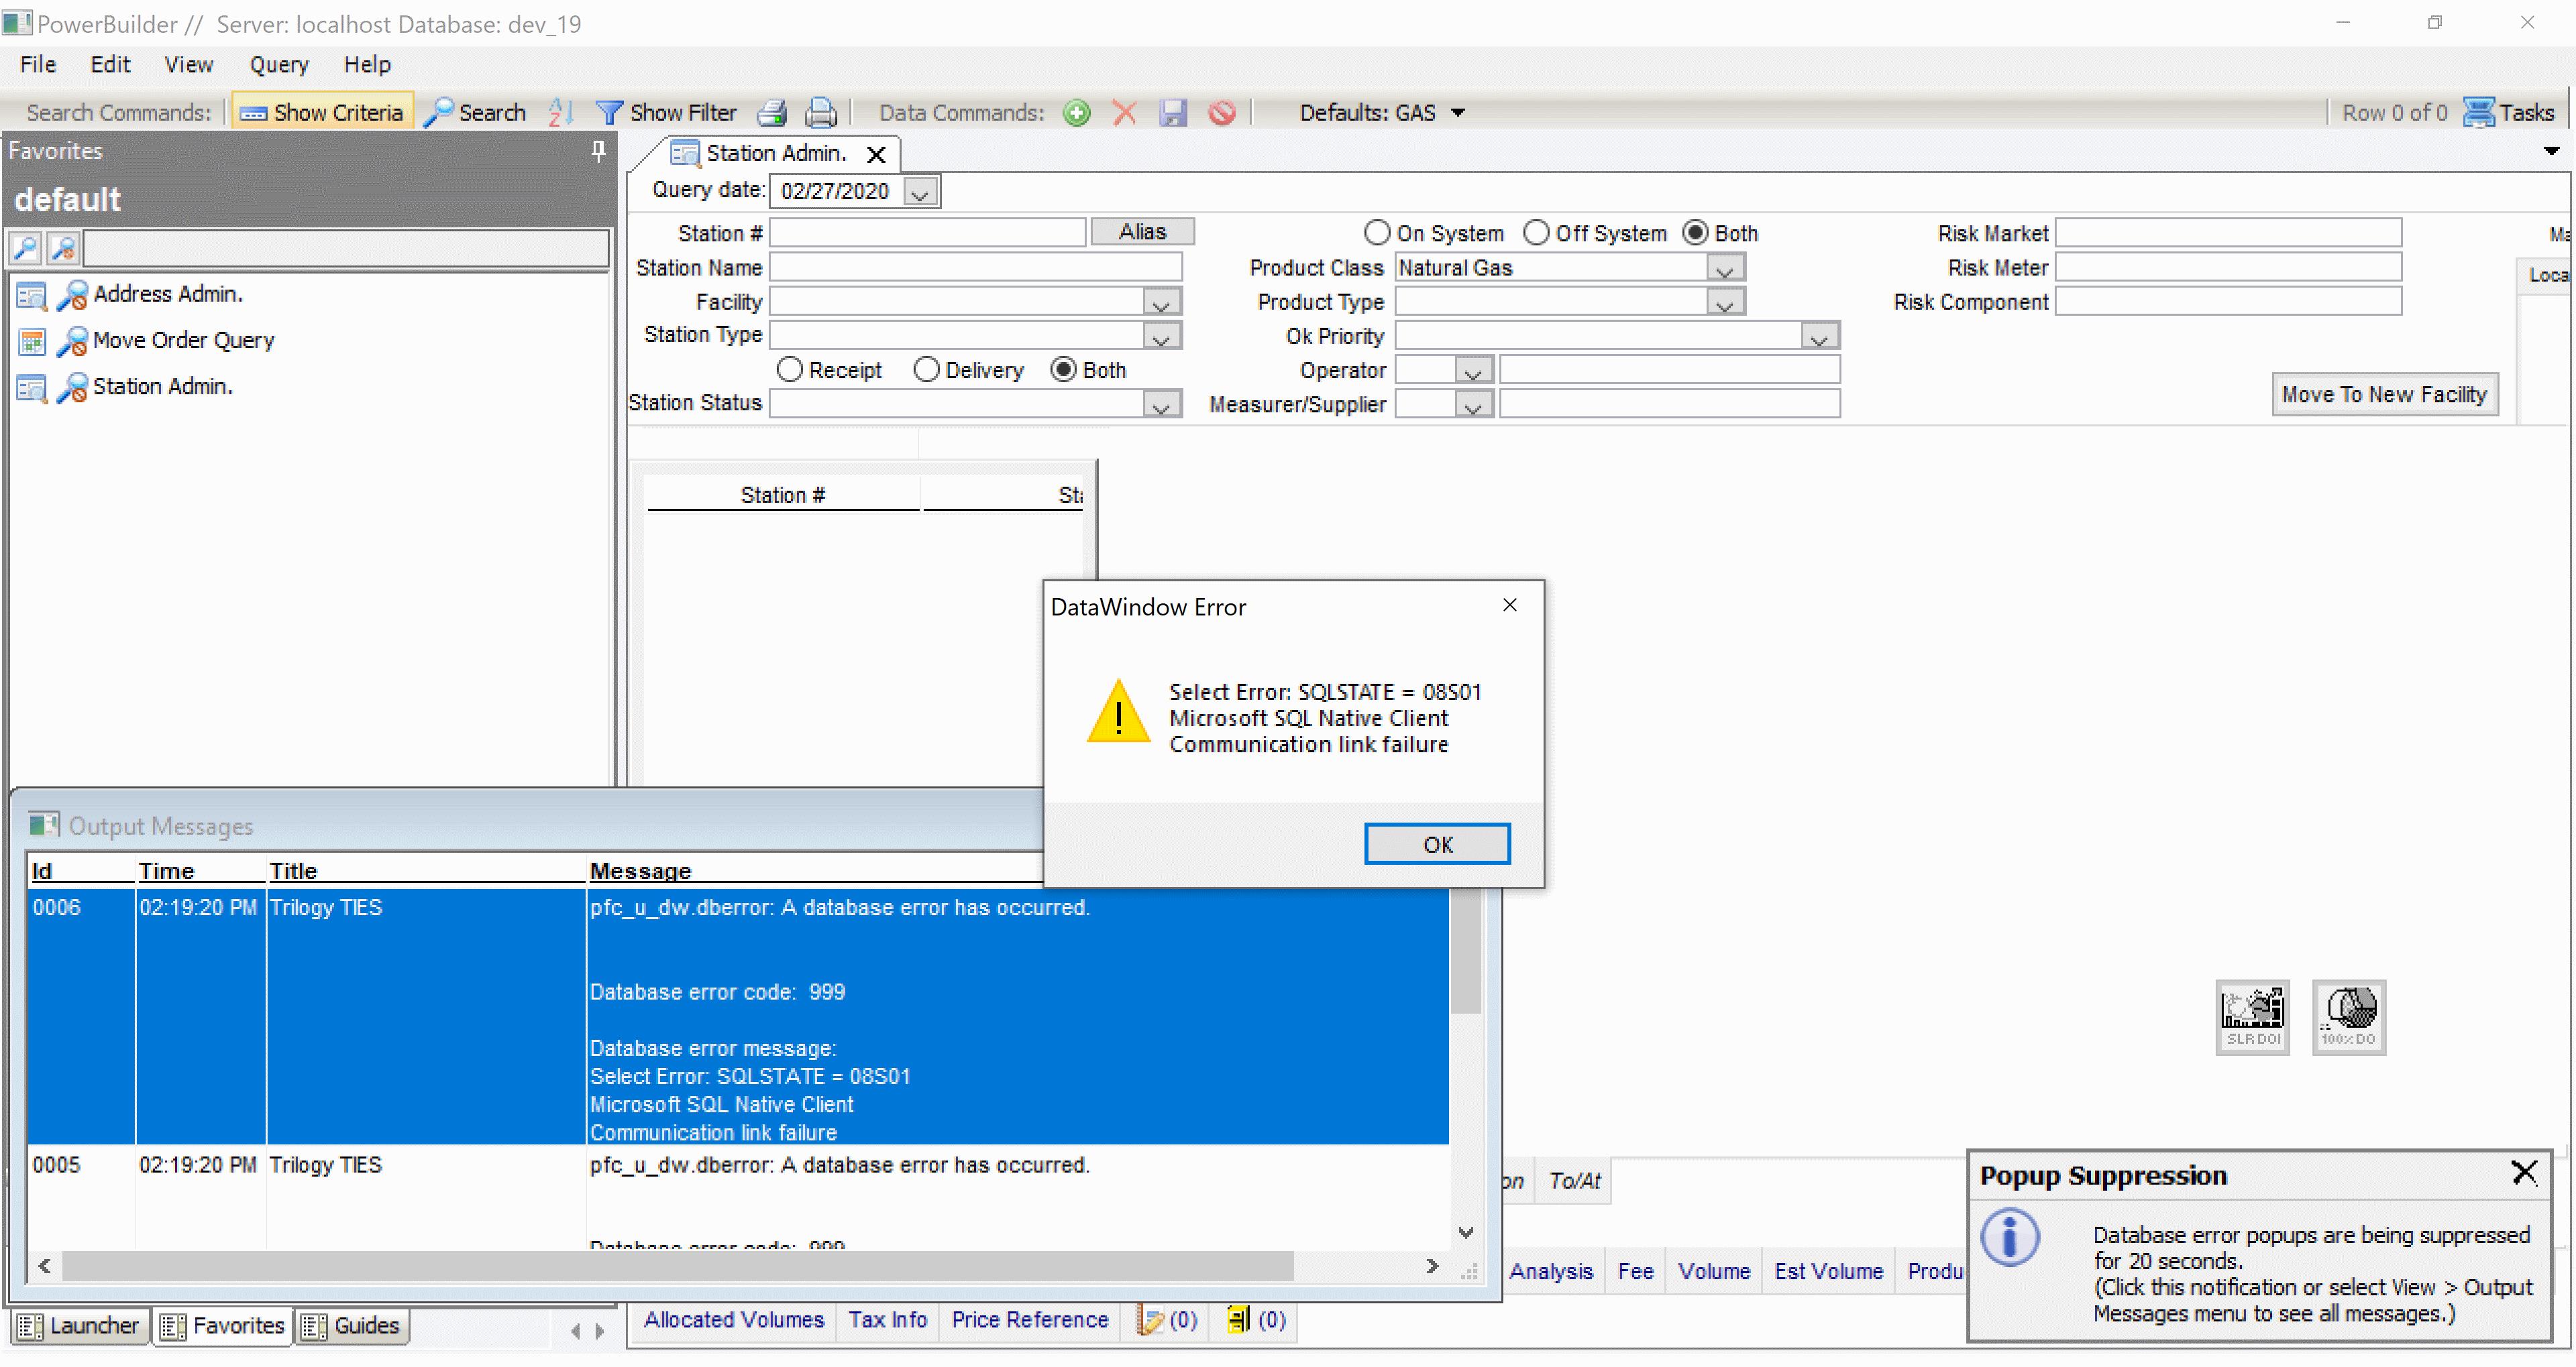Open the Query menu
The width and height of the screenshot is (2576, 1367).
coord(278,65)
